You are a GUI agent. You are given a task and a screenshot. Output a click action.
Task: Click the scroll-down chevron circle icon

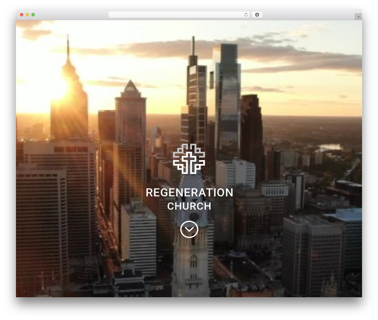pos(189,229)
